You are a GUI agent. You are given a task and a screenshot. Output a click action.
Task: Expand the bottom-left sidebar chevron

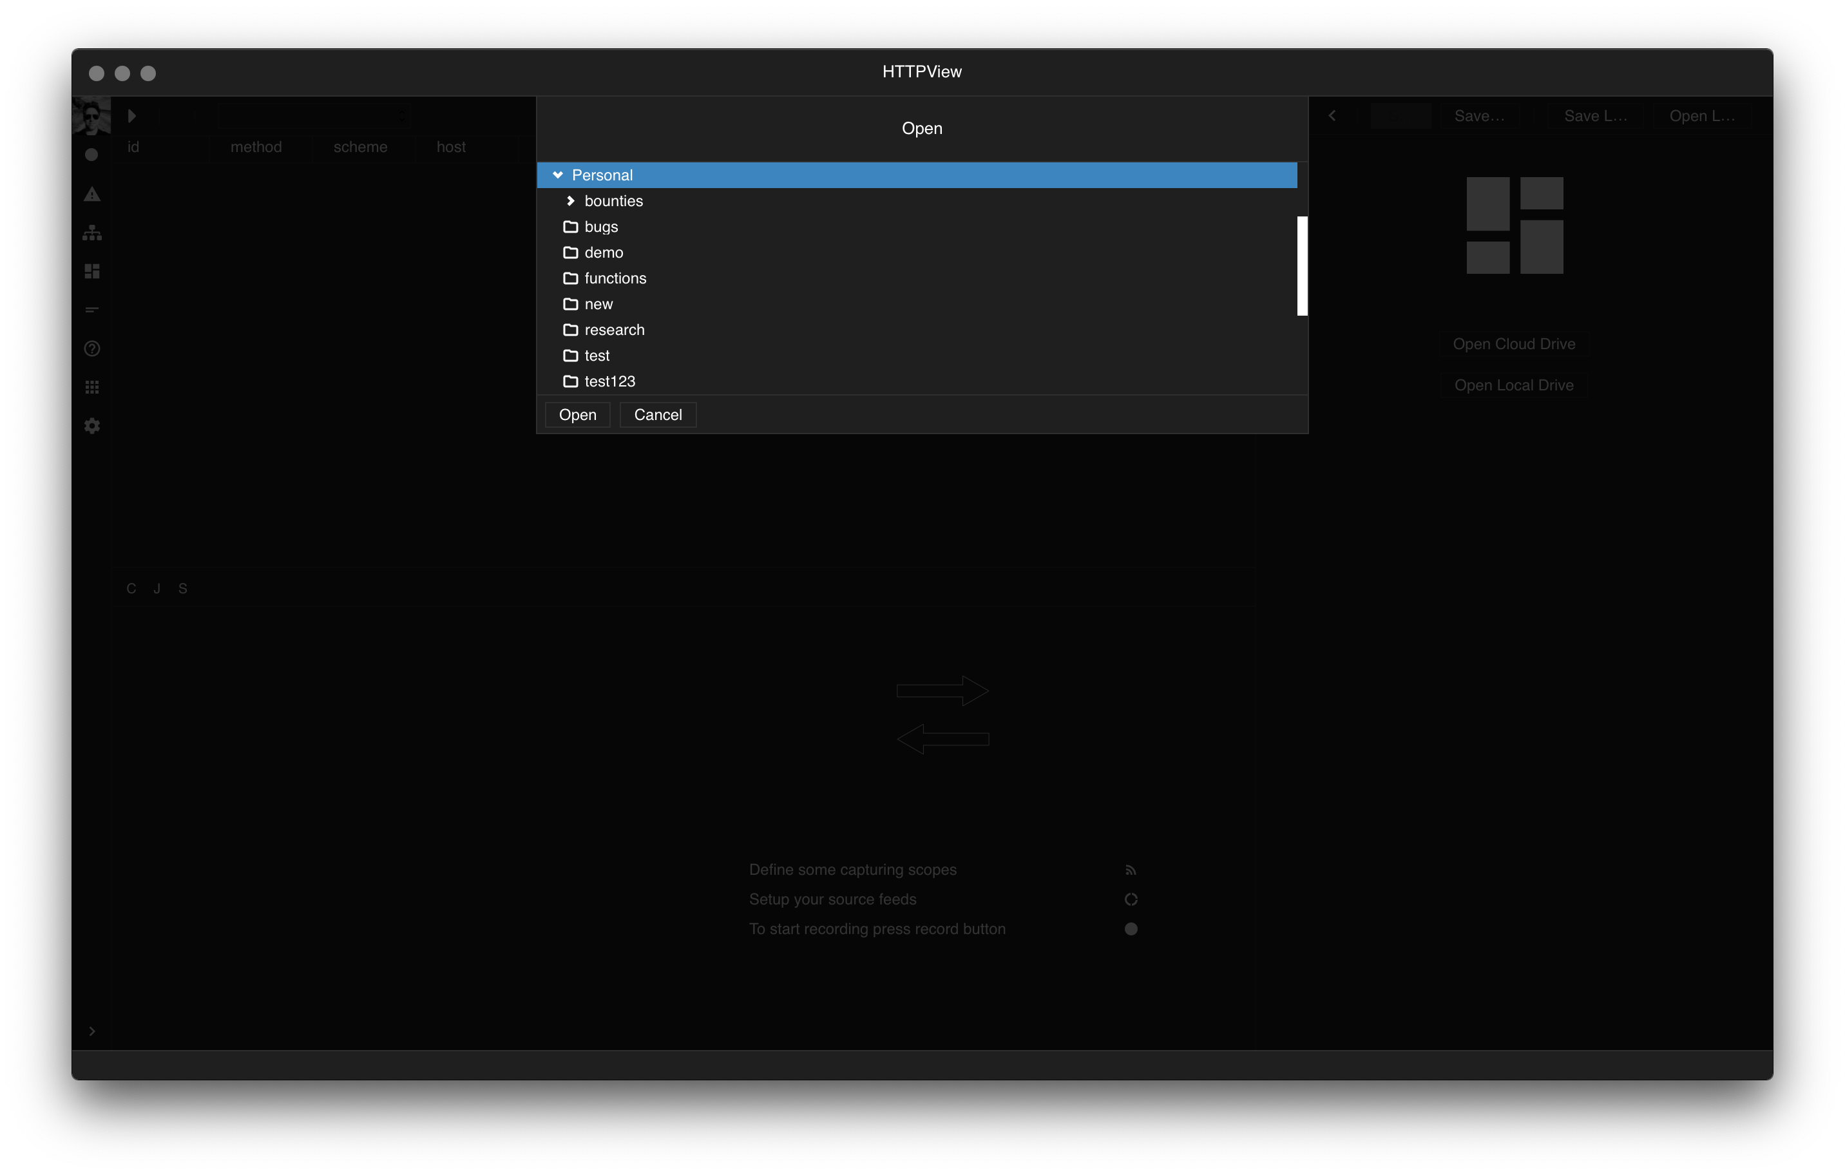point(92,1031)
